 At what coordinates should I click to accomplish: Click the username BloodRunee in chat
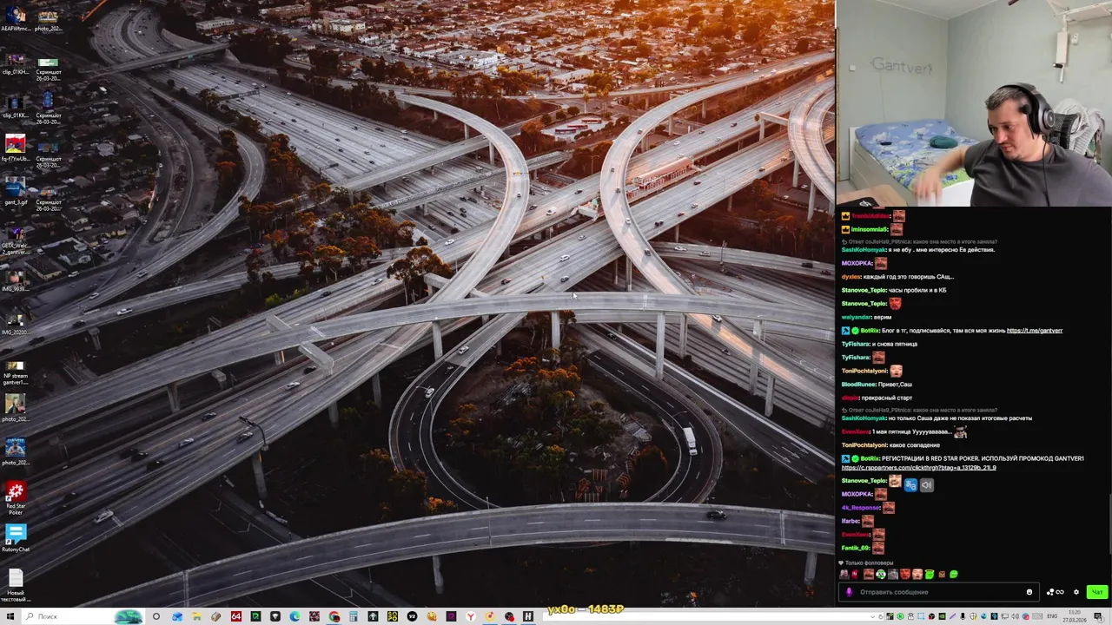click(x=858, y=385)
